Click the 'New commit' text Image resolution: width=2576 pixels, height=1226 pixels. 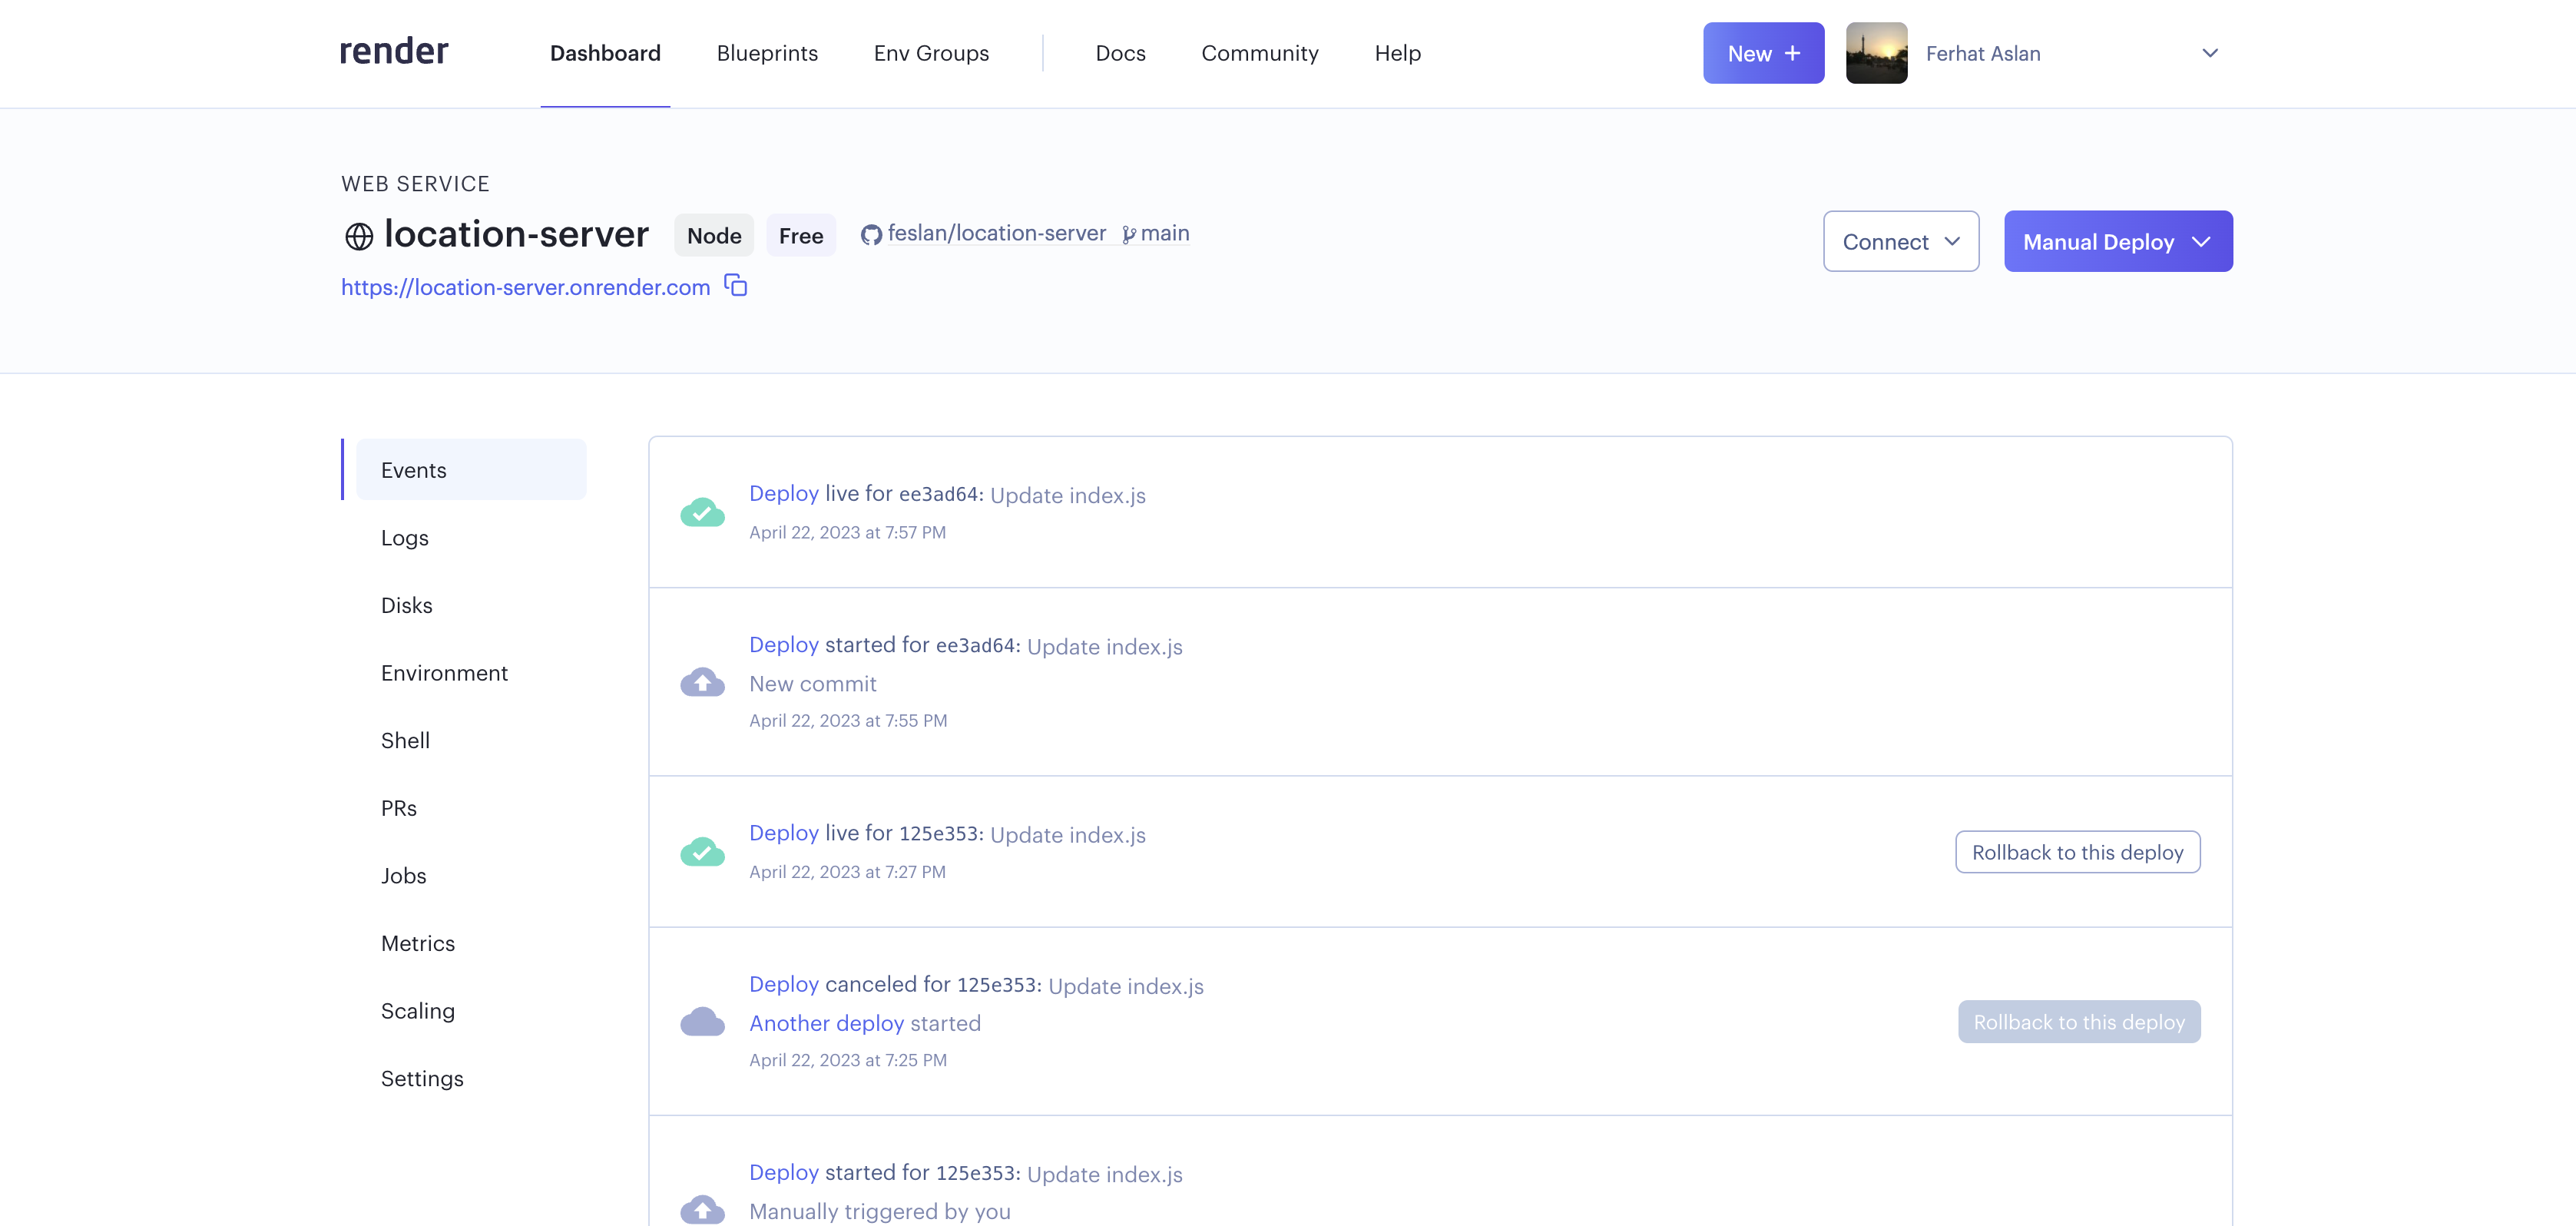tap(813, 684)
